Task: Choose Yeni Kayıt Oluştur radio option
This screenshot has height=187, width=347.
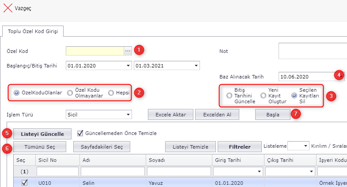Action: (x=263, y=95)
